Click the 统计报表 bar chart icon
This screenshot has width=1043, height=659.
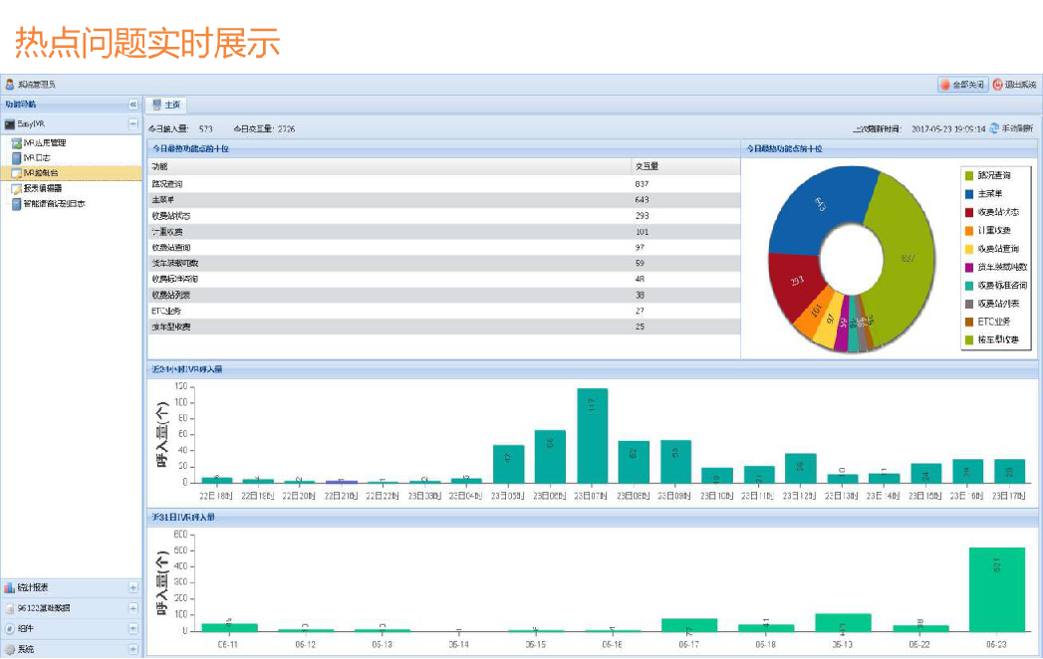pyautogui.click(x=10, y=587)
